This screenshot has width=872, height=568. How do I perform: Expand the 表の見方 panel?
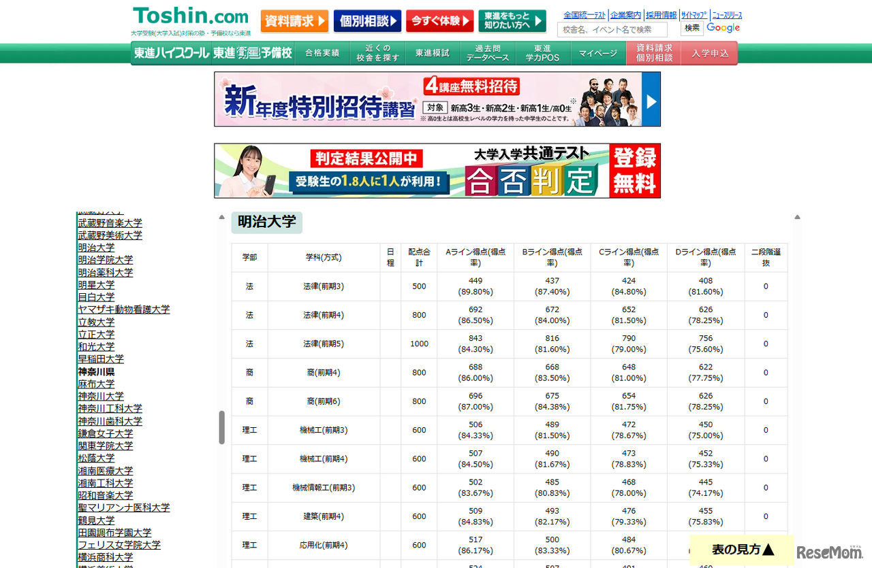[x=741, y=550]
